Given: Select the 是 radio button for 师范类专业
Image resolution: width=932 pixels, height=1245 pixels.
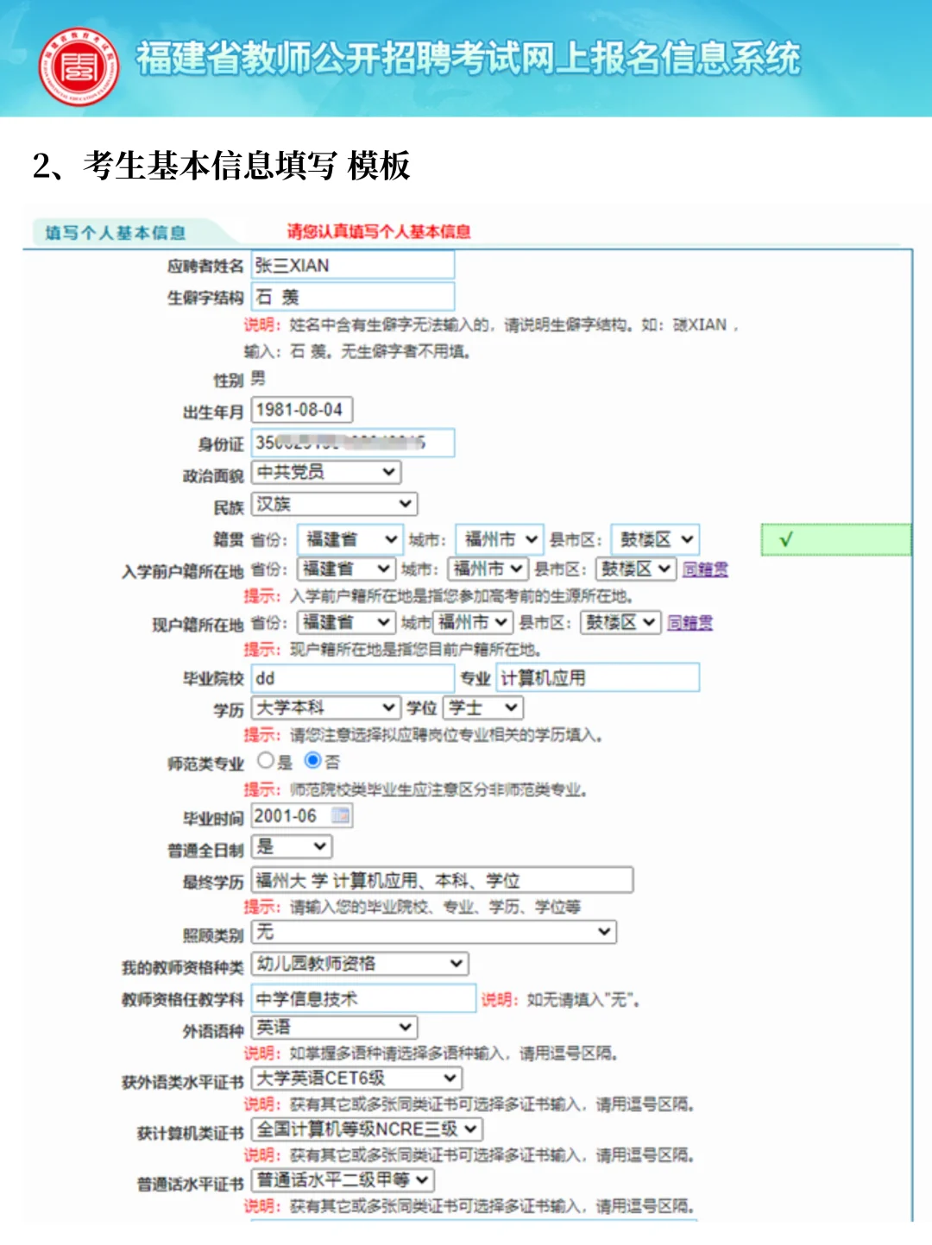Looking at the screenshot, I should coord(265,762).
